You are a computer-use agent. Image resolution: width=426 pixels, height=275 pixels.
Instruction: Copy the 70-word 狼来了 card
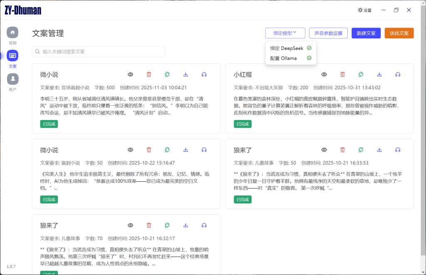point(167,225)
